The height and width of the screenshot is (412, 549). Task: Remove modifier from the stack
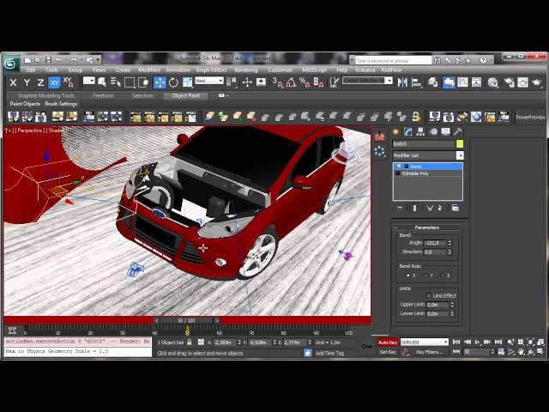pyautogui.click(x=440, y=208)
